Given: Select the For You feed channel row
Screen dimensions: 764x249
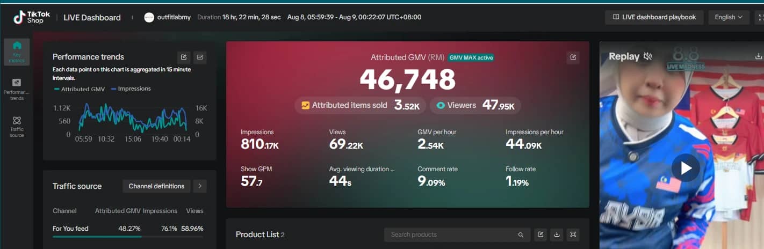Looking at the screenshot, I should (x=128, y=229).
